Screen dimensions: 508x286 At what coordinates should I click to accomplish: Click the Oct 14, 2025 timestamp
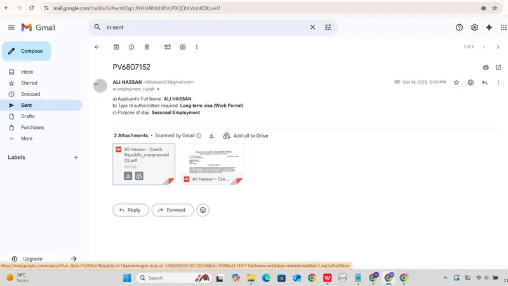[424, 83]
